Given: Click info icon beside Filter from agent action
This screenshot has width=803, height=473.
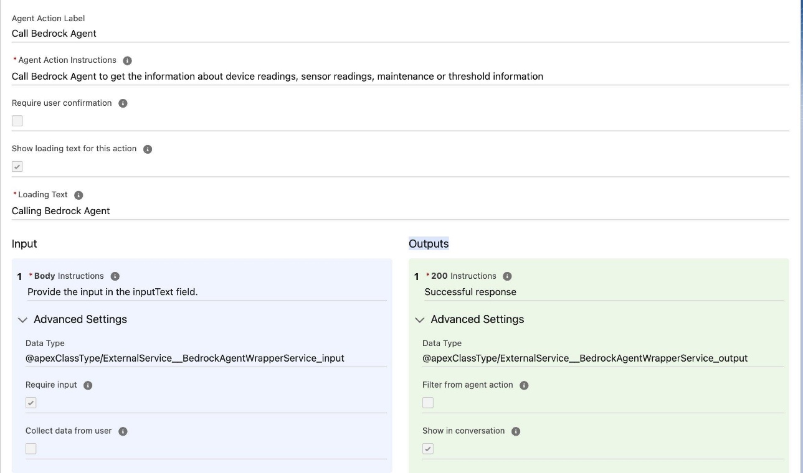Looking at the screenshot, I should pyautogui.click(x=524, y=385).
